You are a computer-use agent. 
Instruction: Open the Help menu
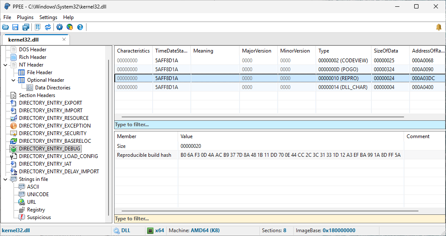point(68,17)
